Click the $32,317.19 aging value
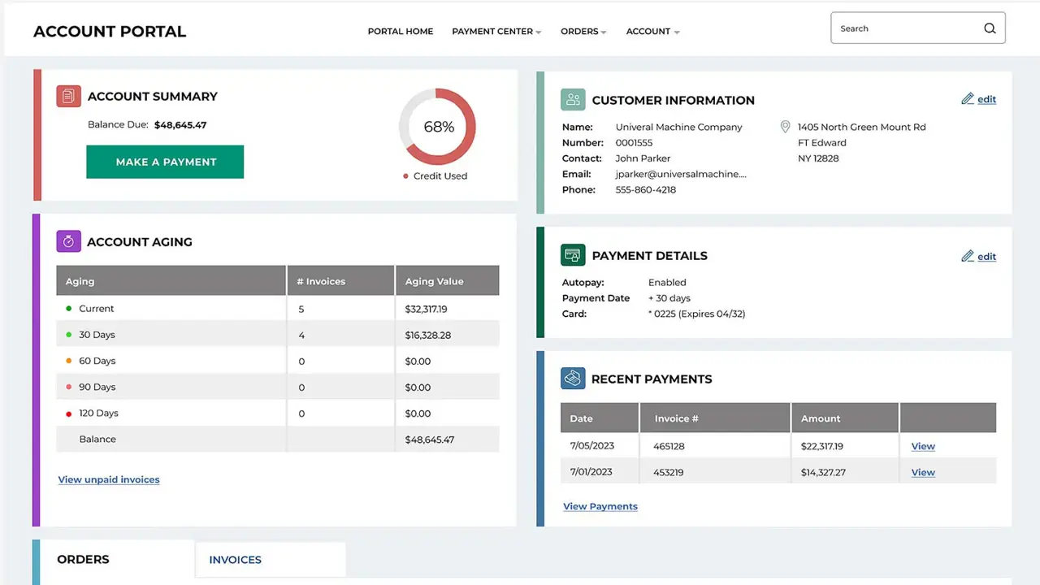This screenshot has height=585, width=1040. tap(426, 309)
